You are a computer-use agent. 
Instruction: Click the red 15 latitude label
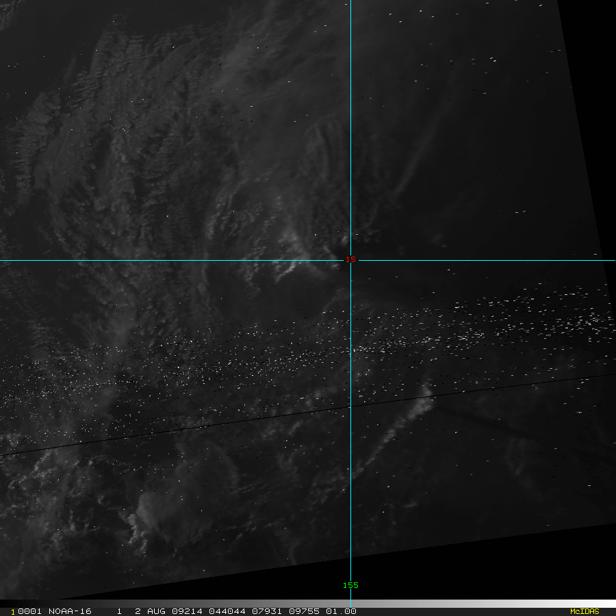click(x=350, y=260)
